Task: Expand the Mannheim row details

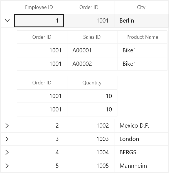Action: [7, 166]
